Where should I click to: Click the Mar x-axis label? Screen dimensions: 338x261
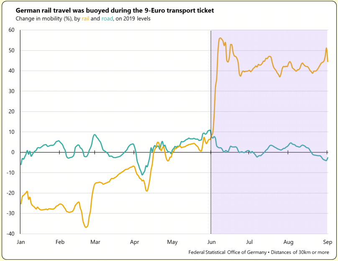point(95,242)
